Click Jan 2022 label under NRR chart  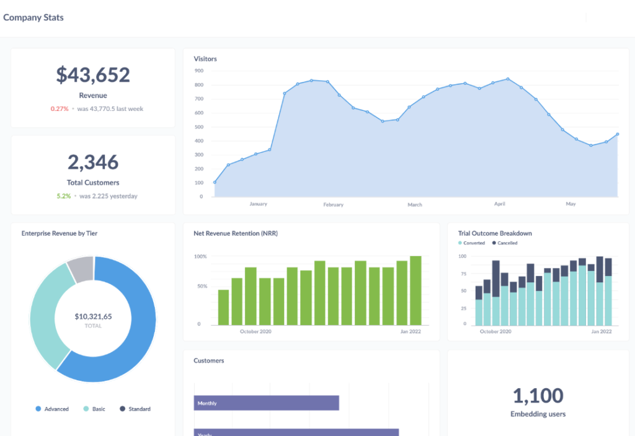[411, 331]
